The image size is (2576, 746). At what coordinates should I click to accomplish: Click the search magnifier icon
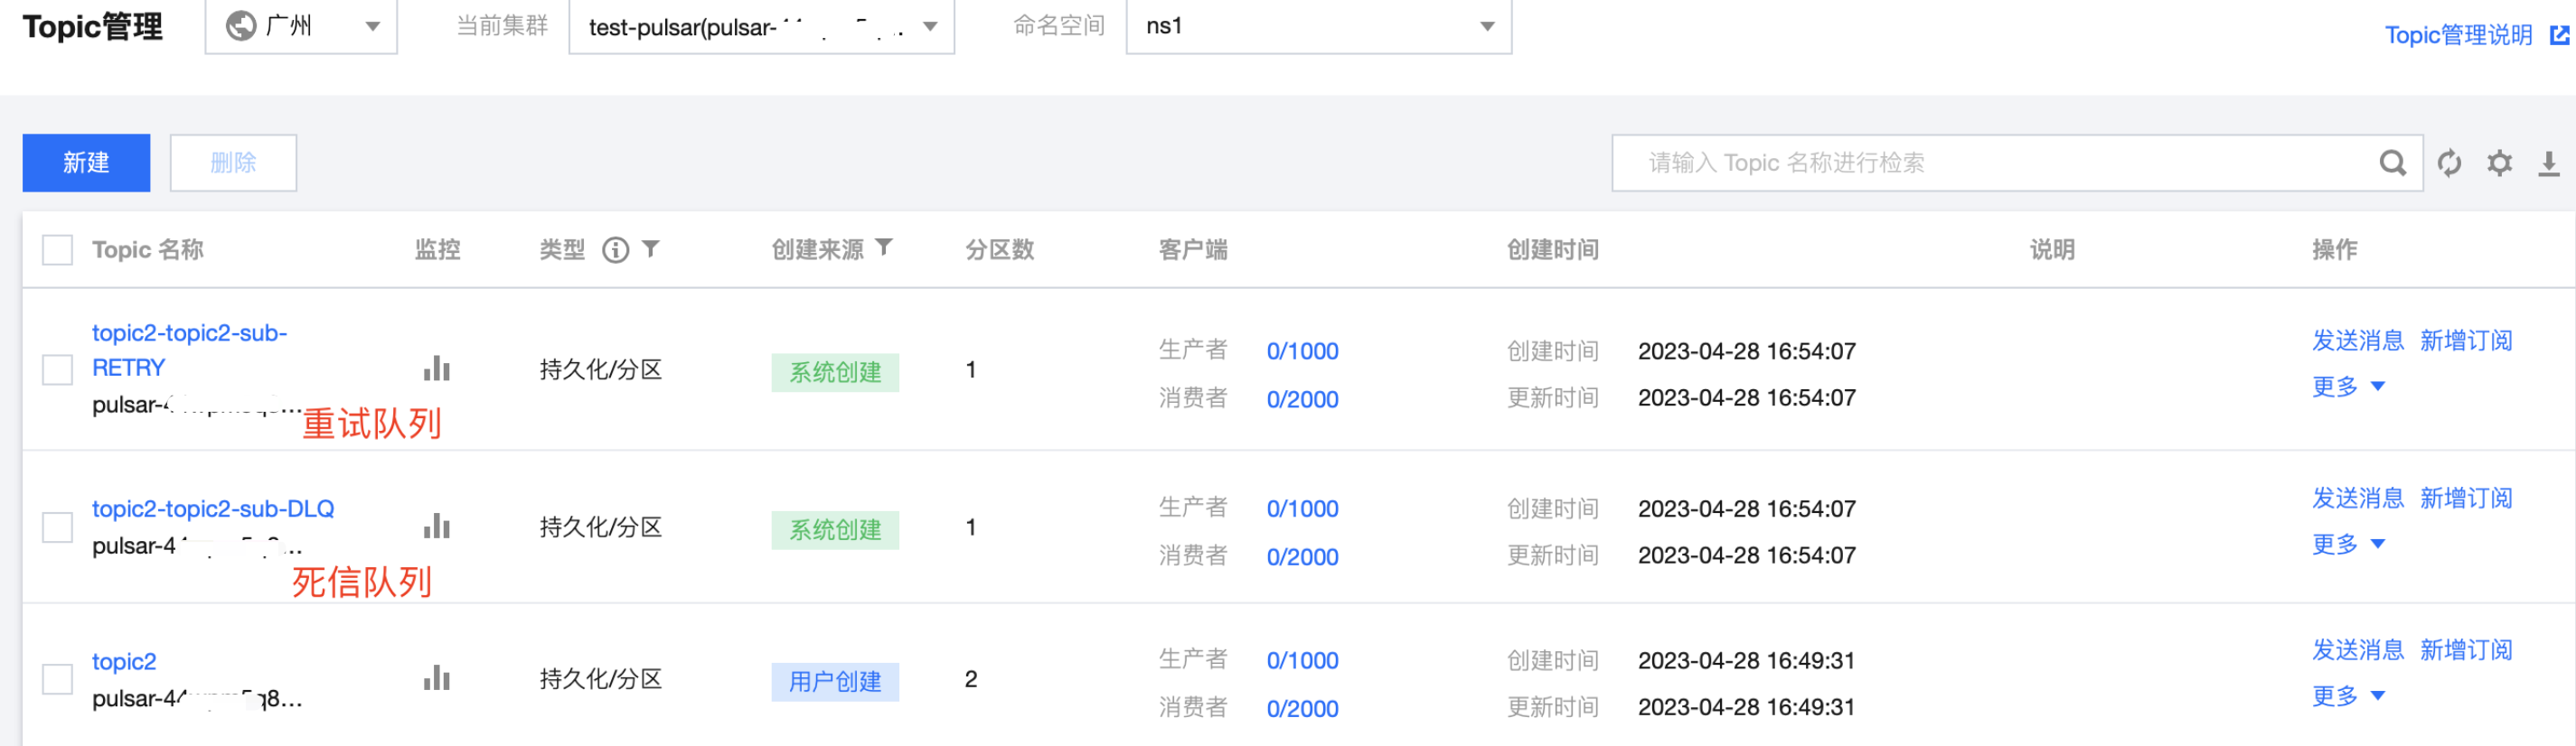(2392, 163)
